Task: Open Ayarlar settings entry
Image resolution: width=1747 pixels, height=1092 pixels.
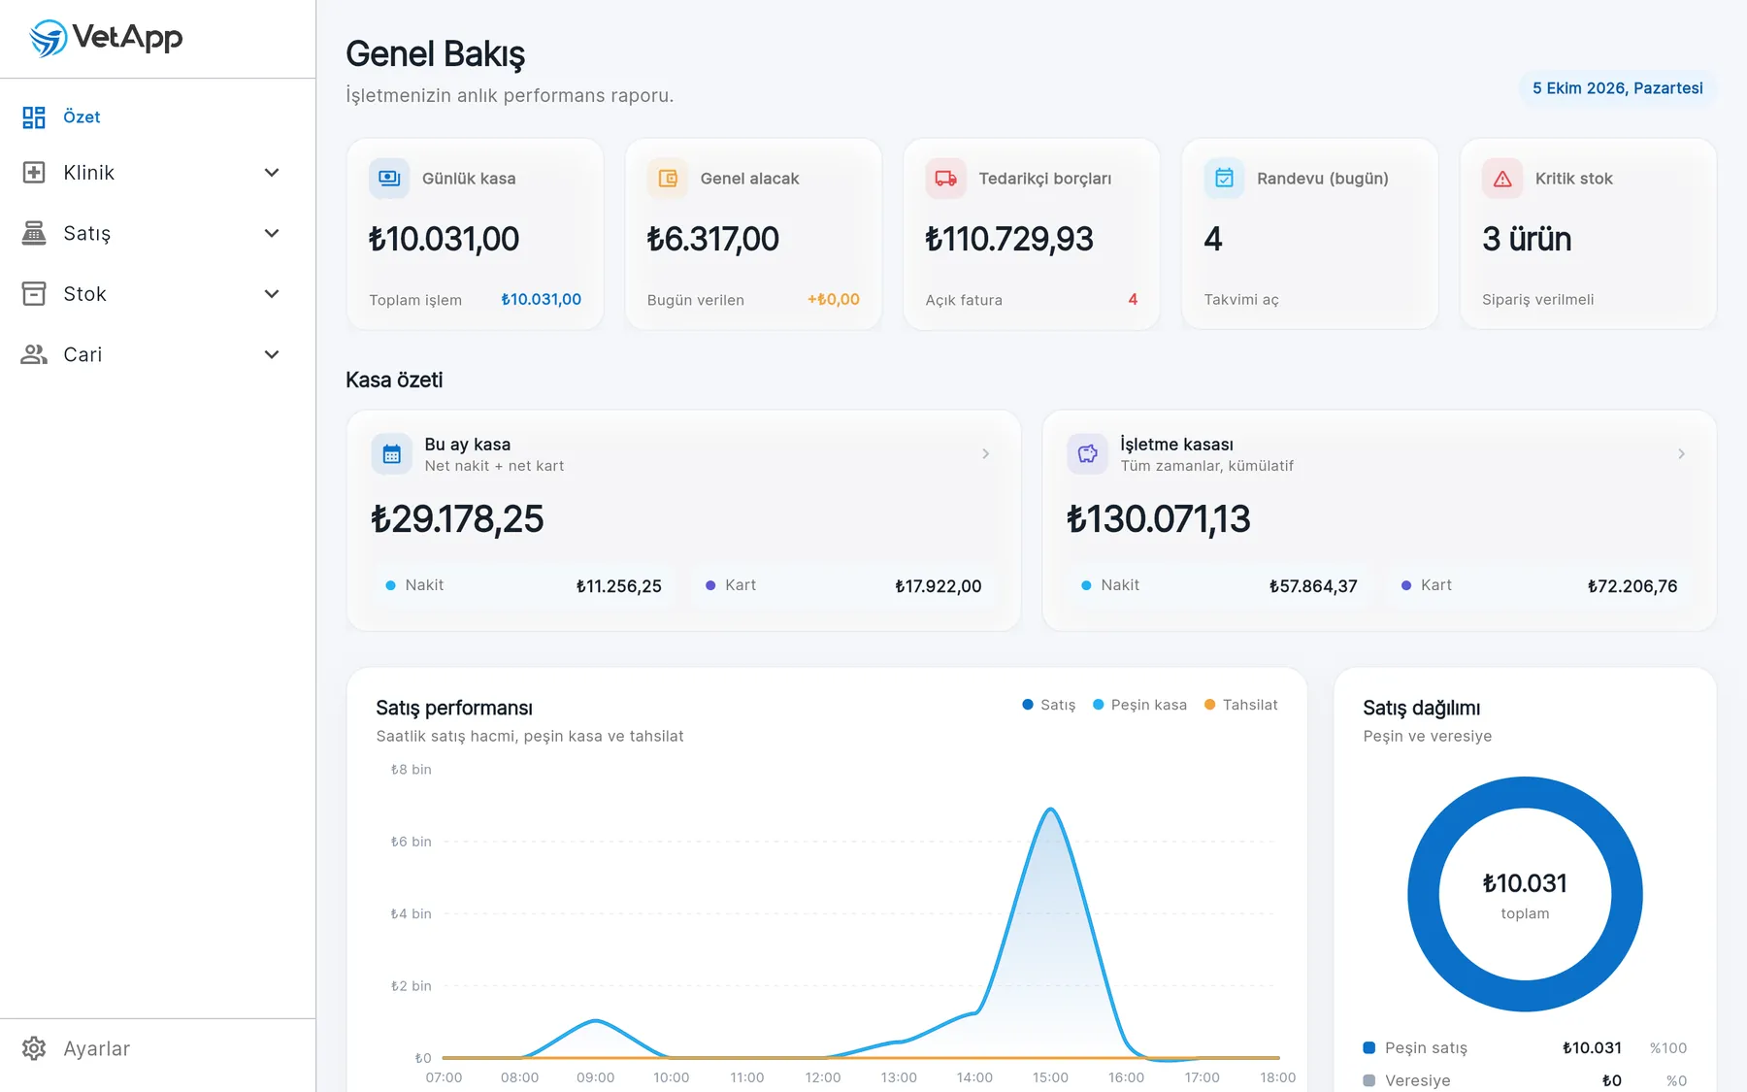Action: 157,1048
